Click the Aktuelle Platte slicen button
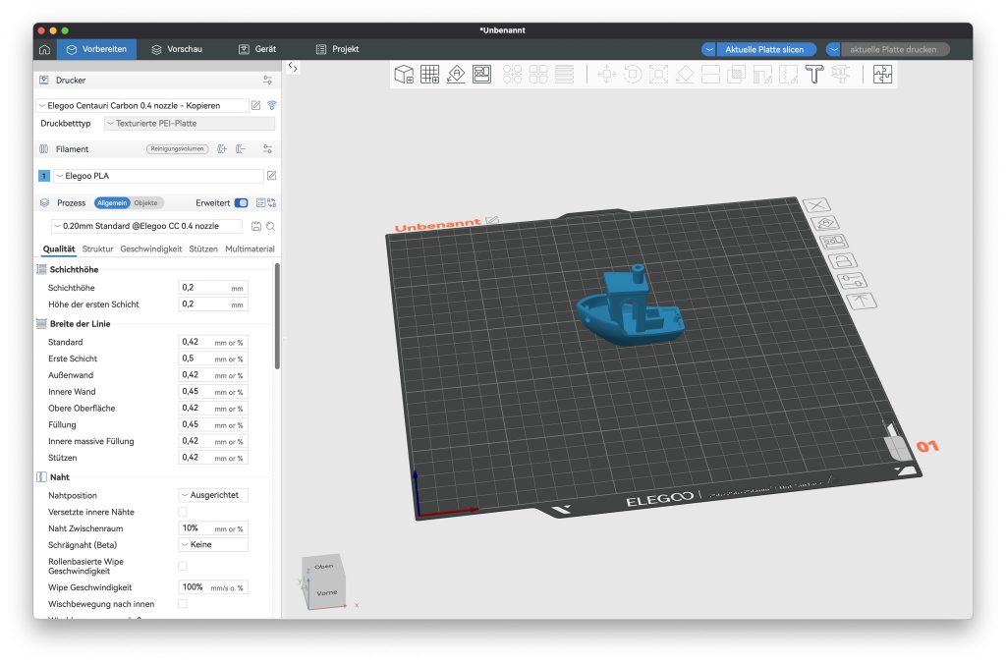The width and height of the screenshot is (1006, 663). (x=765, y=49)
